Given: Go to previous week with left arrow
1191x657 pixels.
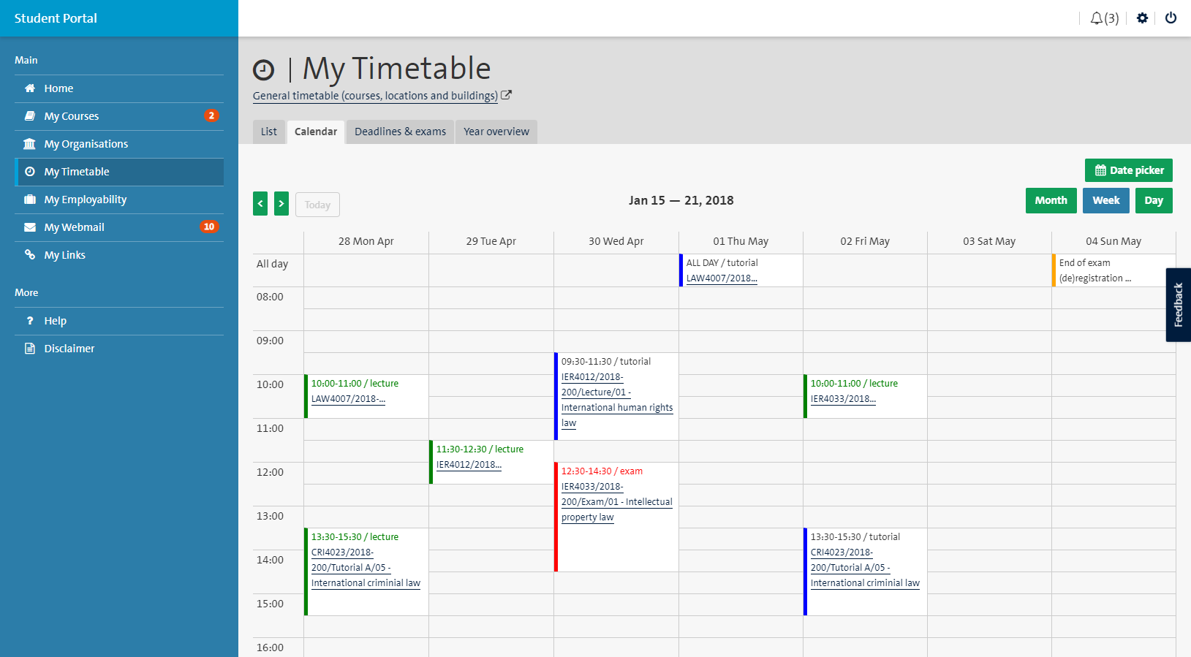Looking at the screenshot, I should pyautogui.click(x=260, y=204).
